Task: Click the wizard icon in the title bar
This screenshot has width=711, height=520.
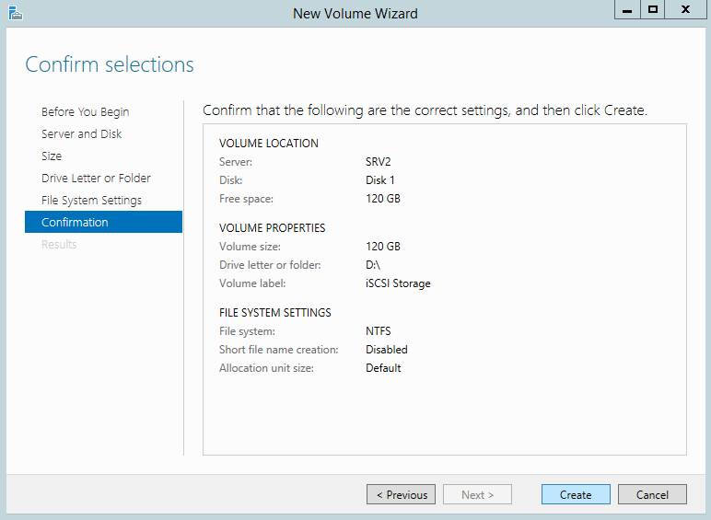Action: pyautogui.click(x=14, y=13)
